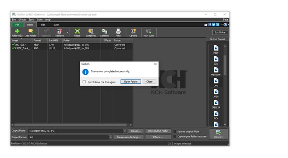Open the NCH Suite toolbar icon
This screenshot has width=288, height=158.
point(149,33)
